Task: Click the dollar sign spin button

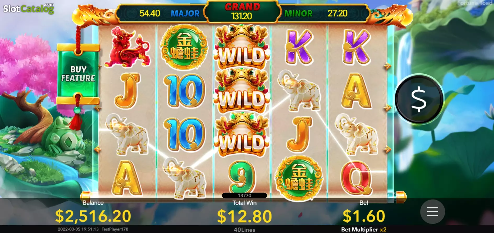Action: [419, 99]
